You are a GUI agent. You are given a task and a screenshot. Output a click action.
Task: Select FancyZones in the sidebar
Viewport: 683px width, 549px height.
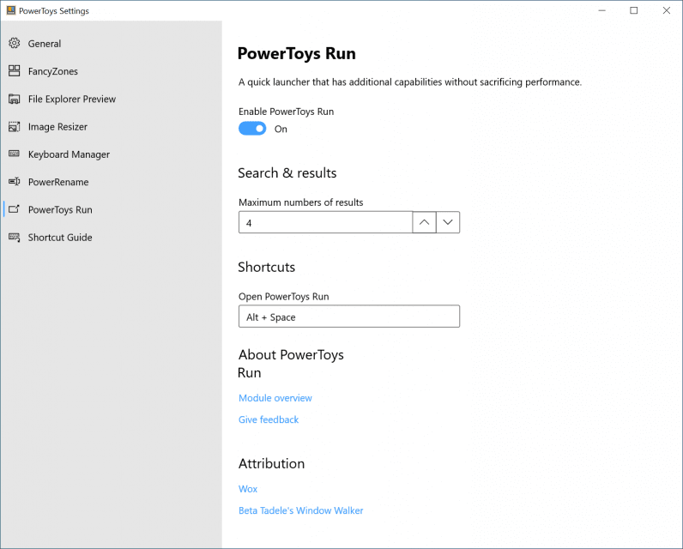(x=52, y=71)
